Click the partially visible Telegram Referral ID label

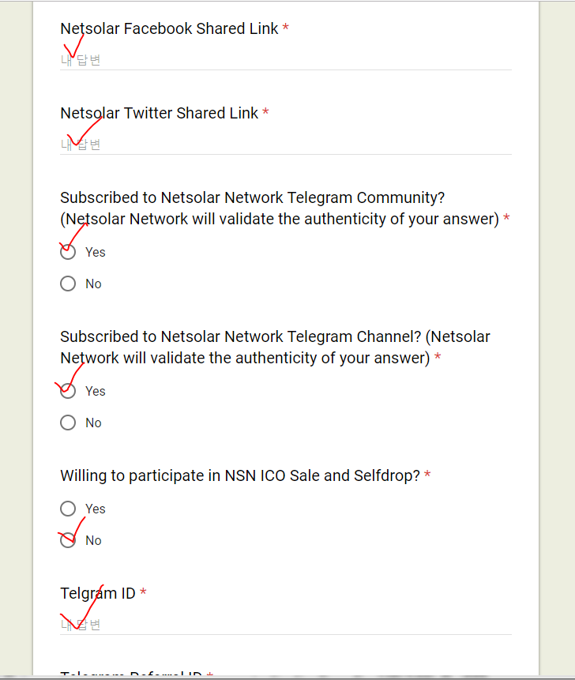tap(131, 675)
